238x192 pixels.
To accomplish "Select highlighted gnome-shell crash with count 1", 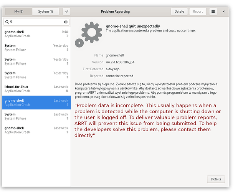I will tap(36, 103).
